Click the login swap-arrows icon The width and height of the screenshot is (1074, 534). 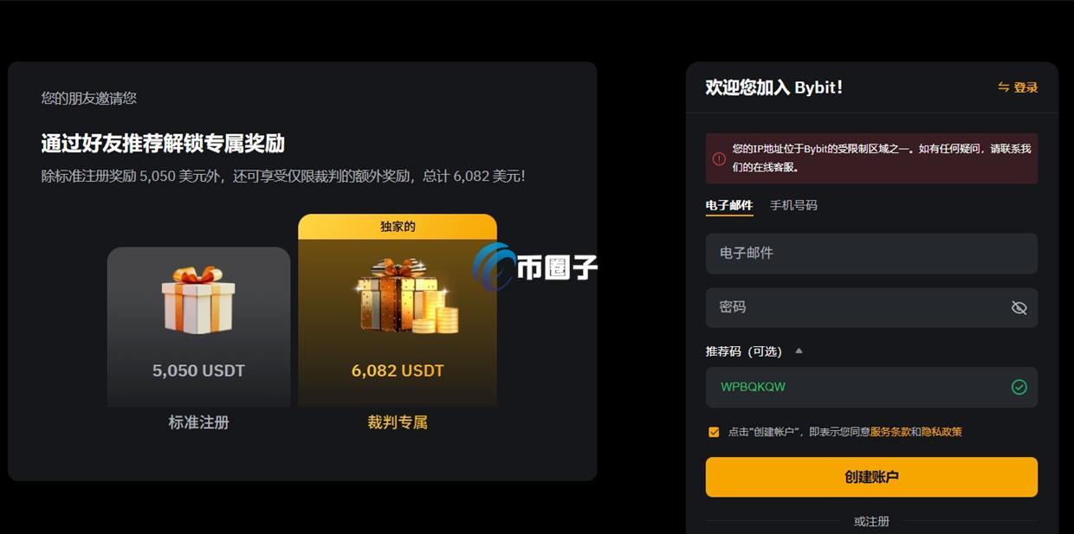click(x=1004, y=87)
